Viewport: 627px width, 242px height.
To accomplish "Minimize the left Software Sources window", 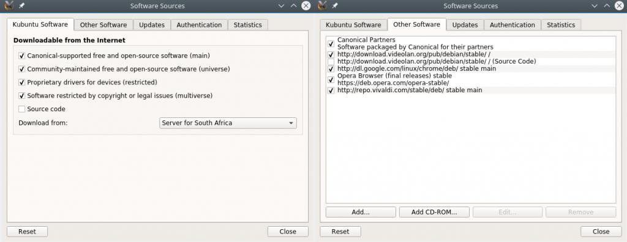I will [282, 6].
